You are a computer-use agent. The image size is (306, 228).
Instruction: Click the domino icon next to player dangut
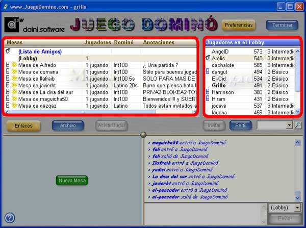pyautogui.click(x=208, y=72)
